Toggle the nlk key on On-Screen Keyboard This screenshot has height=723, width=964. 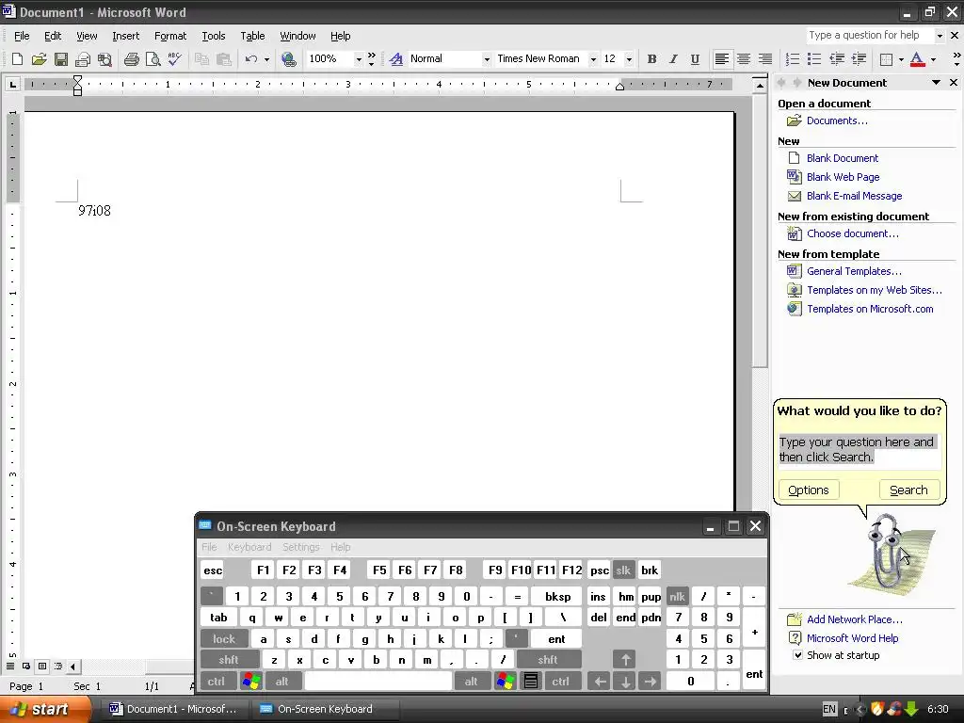(x=677, y=596)
